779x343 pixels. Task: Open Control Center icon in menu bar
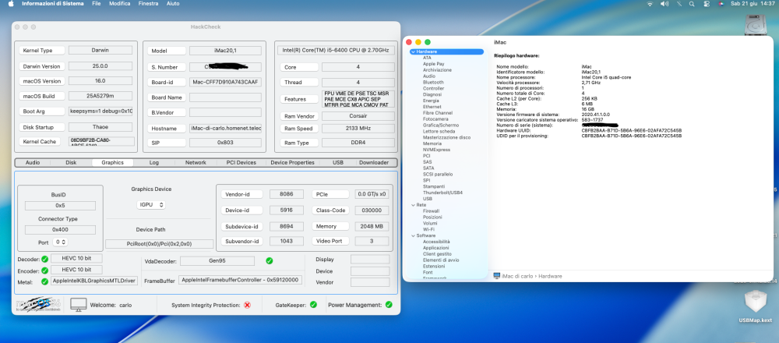pyautogui.click(x=707, y=3)
